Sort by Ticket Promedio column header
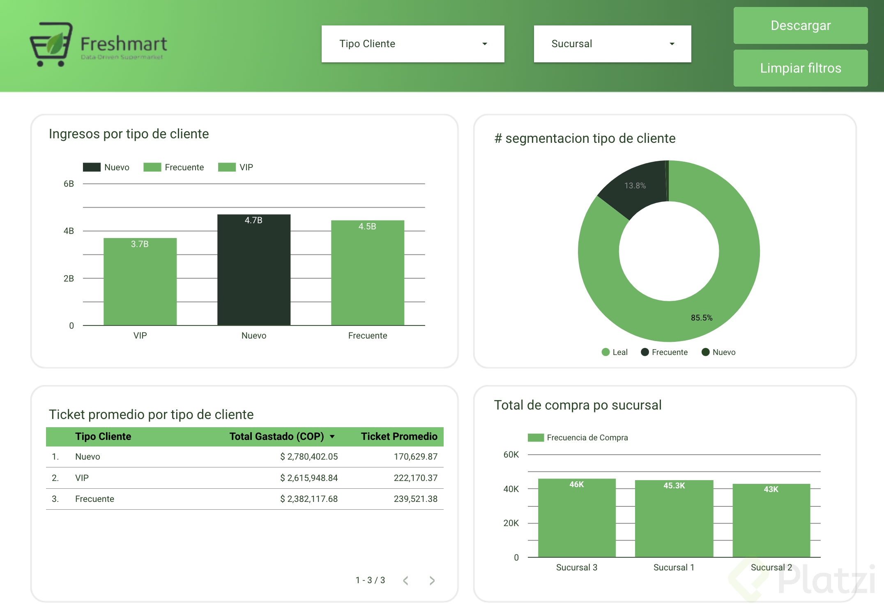This screenshot has height=609, width=884. click(x=399, y=437)
